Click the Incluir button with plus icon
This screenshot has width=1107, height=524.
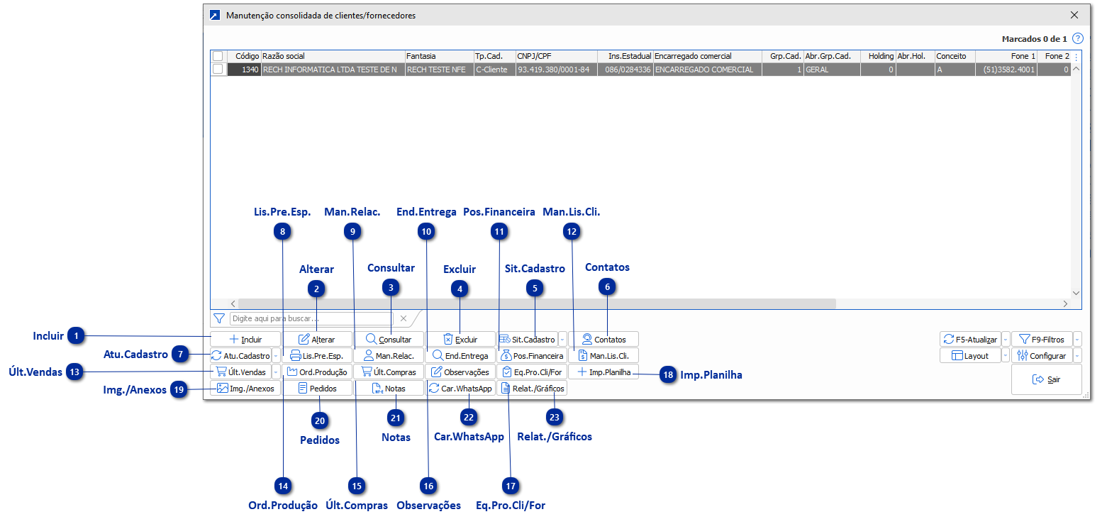[x=245, y=339]
